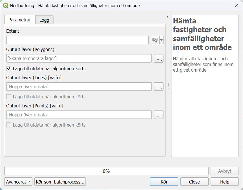Click the Avbryt button

[225, 171]
